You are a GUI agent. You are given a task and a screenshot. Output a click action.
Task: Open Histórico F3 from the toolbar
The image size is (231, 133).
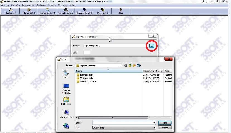(29, 11)
